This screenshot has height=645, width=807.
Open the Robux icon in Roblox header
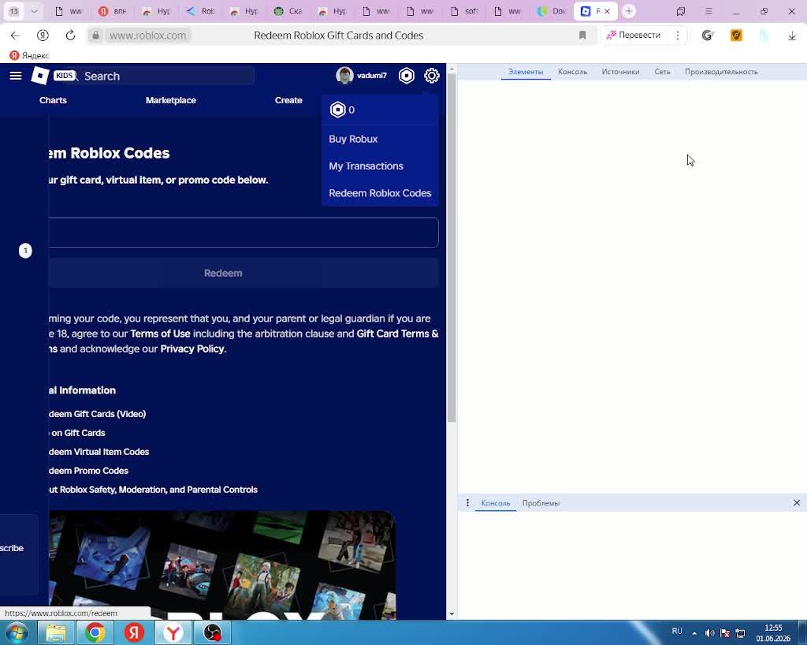(406, 76)
